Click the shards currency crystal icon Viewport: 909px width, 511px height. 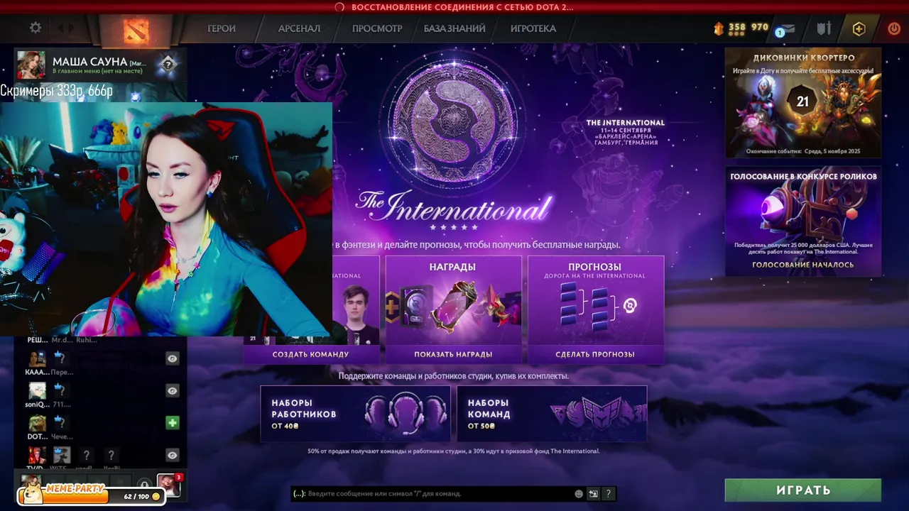click(x=719, y=28)
